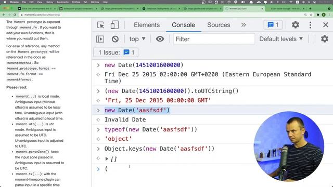The width and height of the screenshot is (333, 187).
Task: Click the toUTCString() console command
Action: [x=171, y=91]
